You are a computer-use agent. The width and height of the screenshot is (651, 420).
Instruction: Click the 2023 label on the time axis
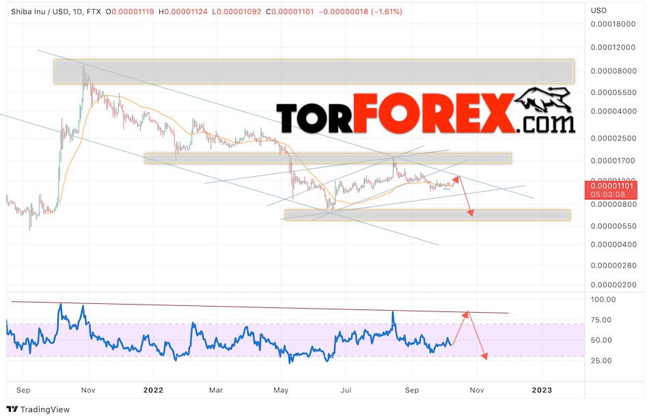click(542, 390)
